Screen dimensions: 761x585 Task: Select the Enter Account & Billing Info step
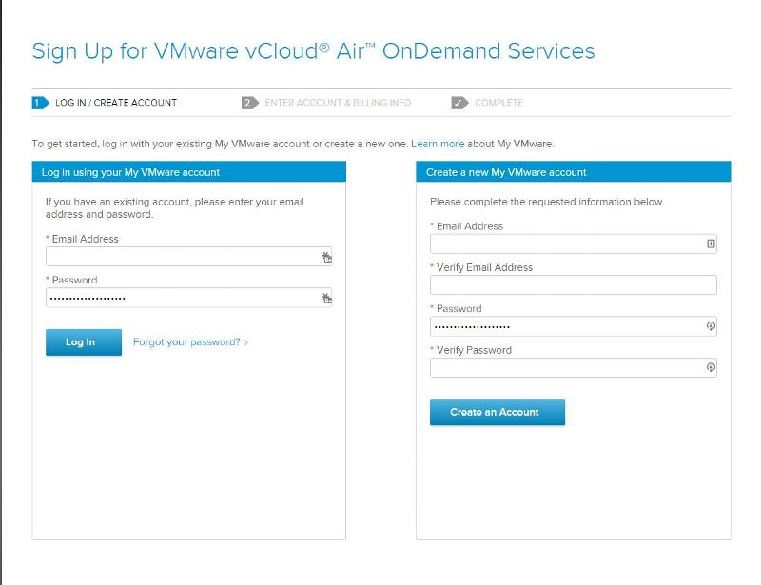pos(338,103)
